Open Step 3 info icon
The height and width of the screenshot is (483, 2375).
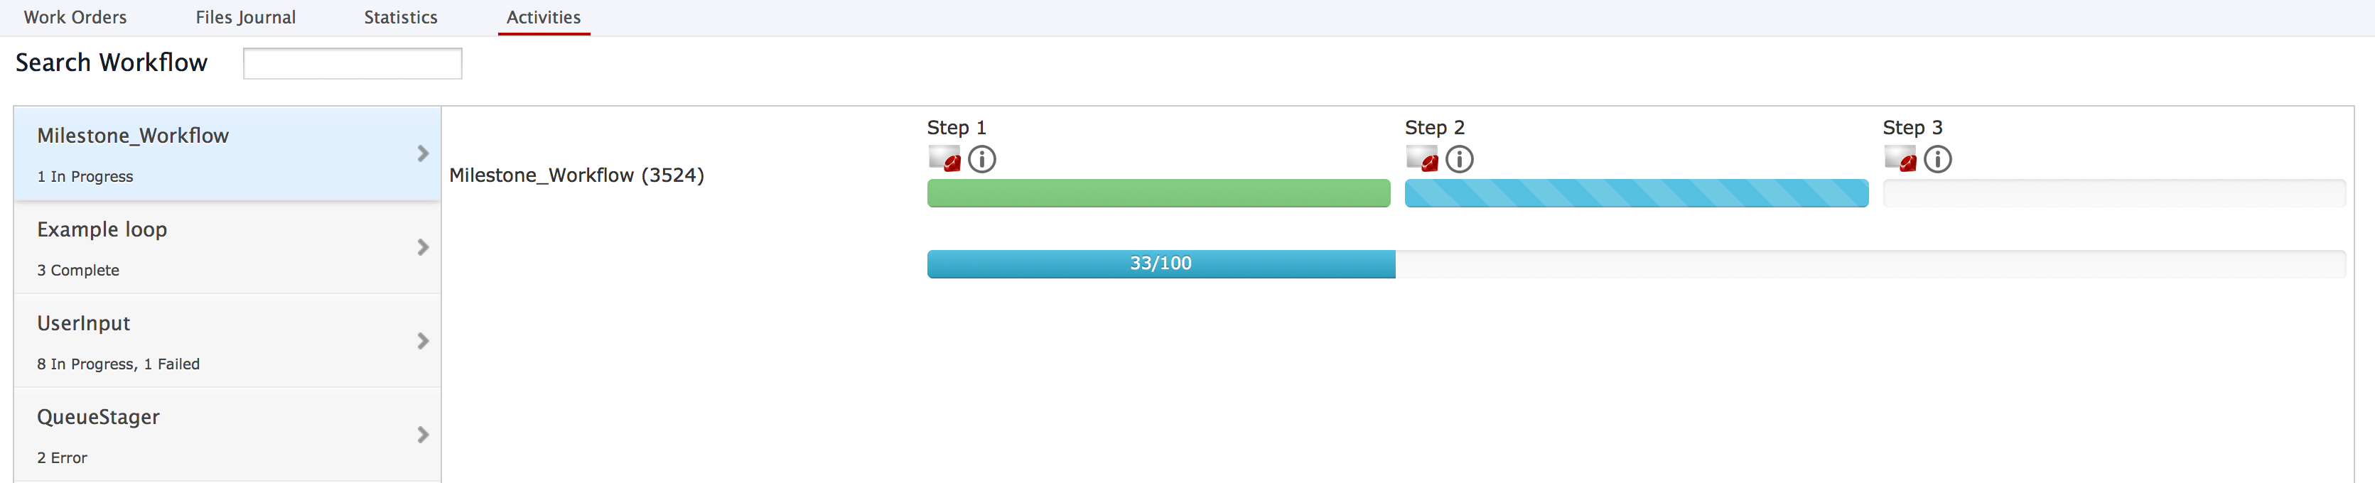click(1938, 160)
